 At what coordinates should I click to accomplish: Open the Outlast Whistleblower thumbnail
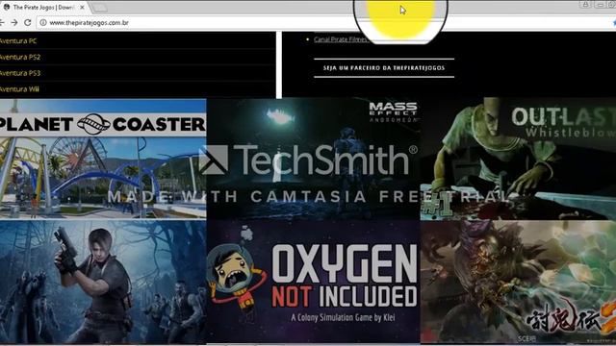(518, 159)
